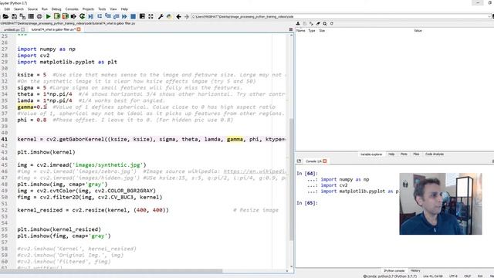Switch to IPython console bottom tab
This screenshot has width=494, height=278.
coord(394,270)
